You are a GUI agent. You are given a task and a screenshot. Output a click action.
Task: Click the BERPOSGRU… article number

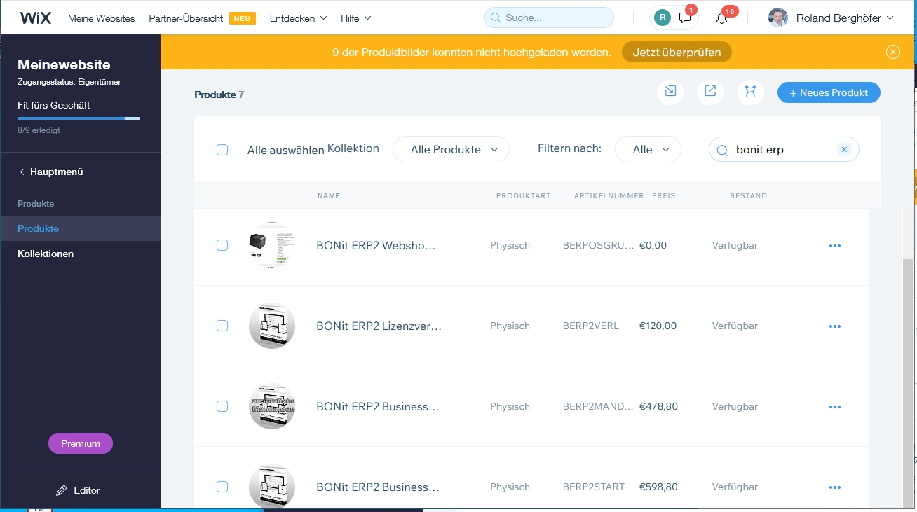tap(597, 245)
